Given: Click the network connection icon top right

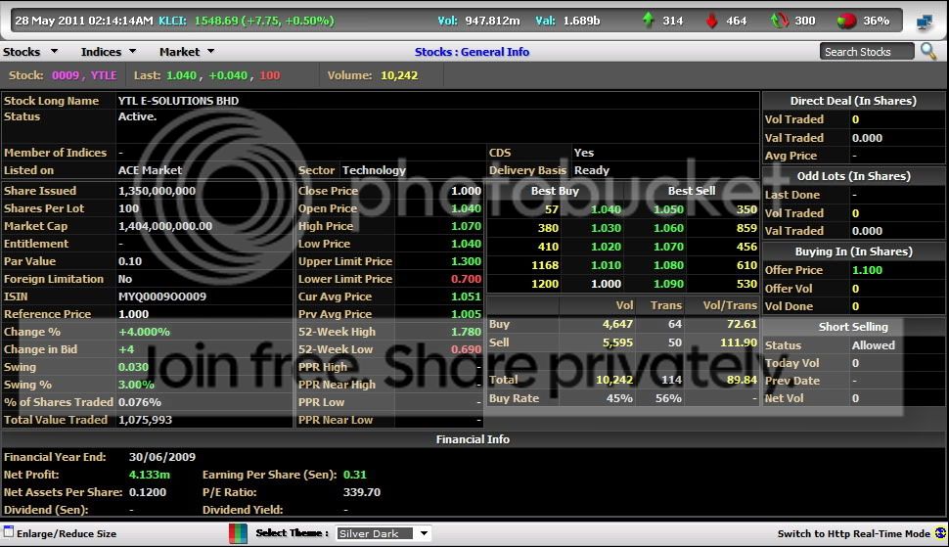Looking at the screenshot, I should 925,22.
